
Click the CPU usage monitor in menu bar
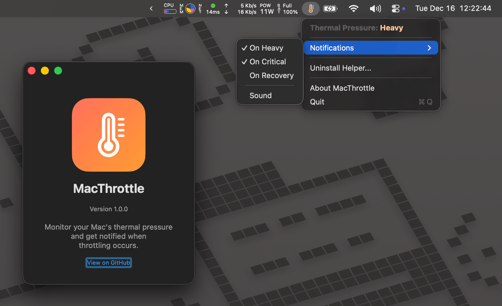169,9
